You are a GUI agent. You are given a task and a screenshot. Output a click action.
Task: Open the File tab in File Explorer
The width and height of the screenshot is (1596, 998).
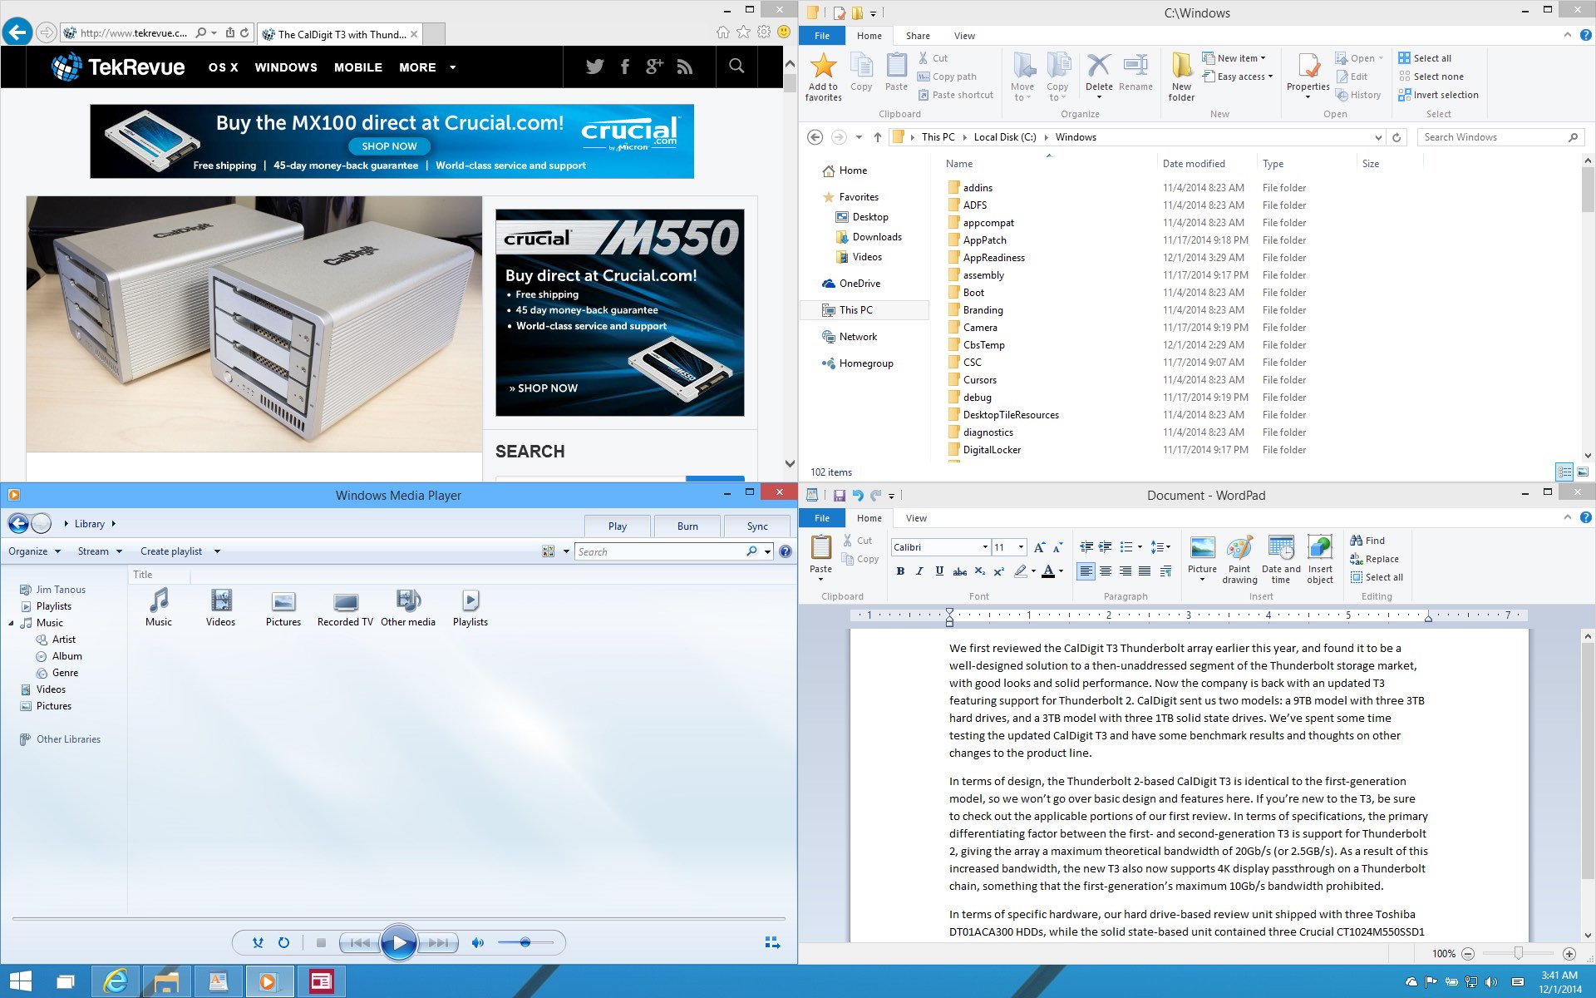(x=822, y=36)
